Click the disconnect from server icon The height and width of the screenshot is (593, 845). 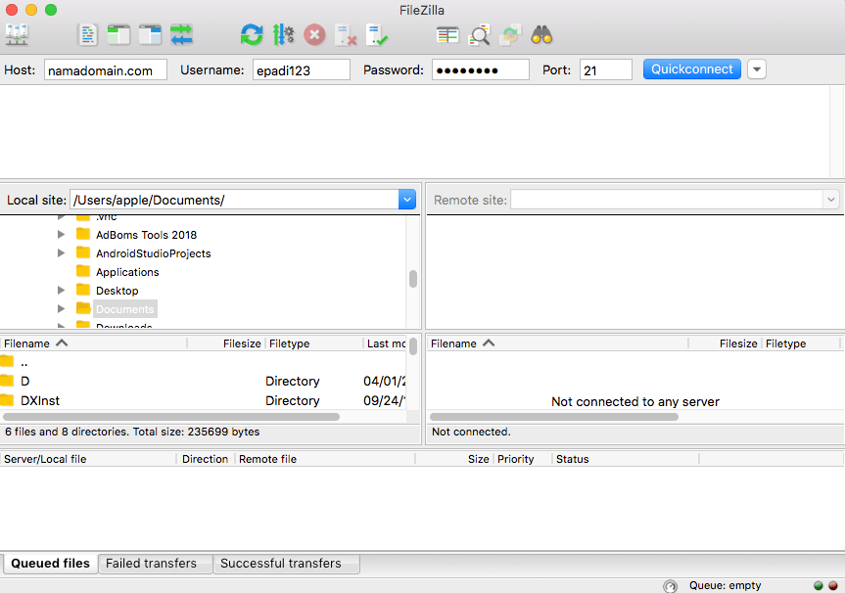click(346, 35)
